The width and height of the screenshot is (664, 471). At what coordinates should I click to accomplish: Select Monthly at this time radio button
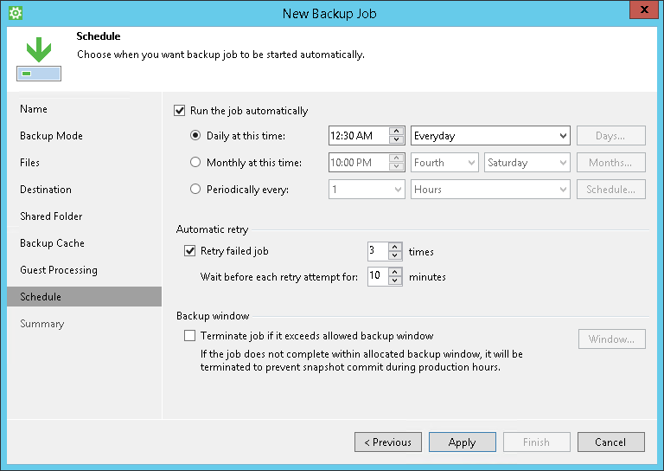click(x=195, y=162)
